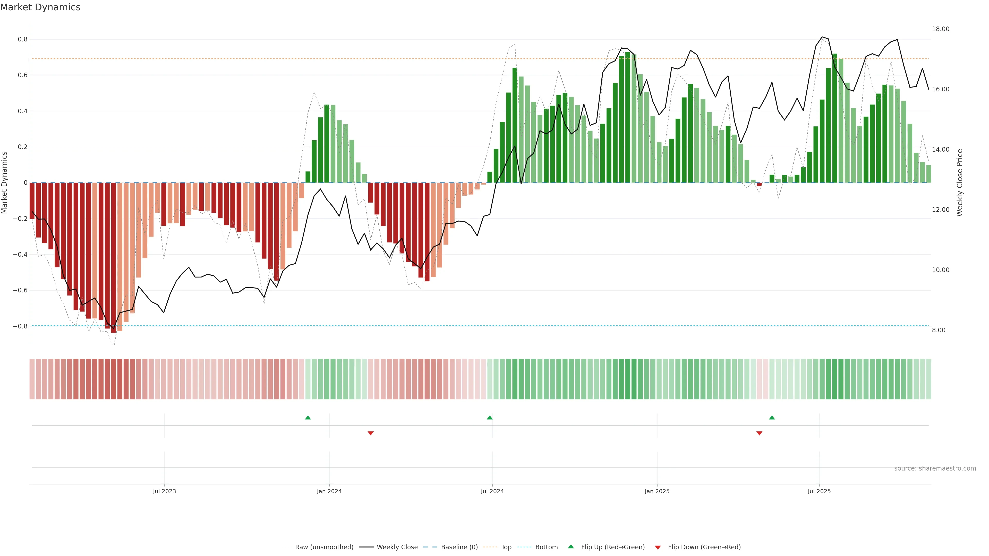
Task: Click the green flip-up marker near Jul 2024
Action: pos(490,418)
